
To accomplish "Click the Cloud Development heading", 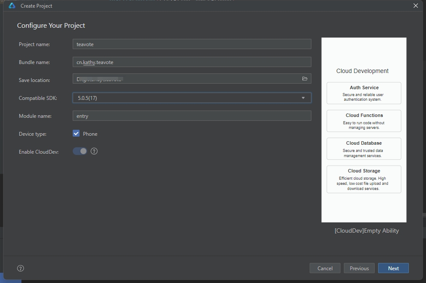I will pyautogui.click(x=362, y=71).
